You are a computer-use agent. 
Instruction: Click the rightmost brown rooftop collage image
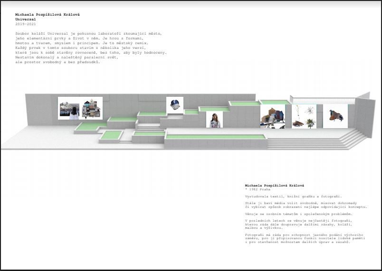(335, 116)
